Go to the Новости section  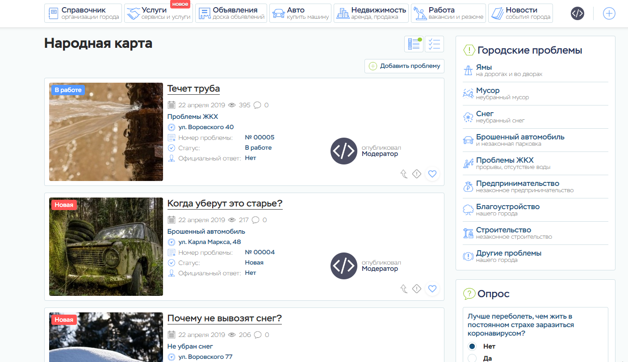(520, 13)
